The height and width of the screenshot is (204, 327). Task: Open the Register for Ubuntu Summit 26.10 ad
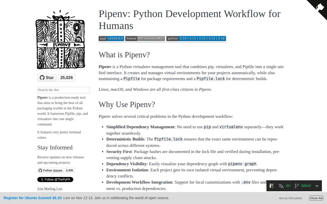86,198
